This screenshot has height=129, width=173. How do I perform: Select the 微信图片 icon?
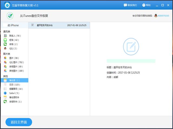[x=5, y=66]
